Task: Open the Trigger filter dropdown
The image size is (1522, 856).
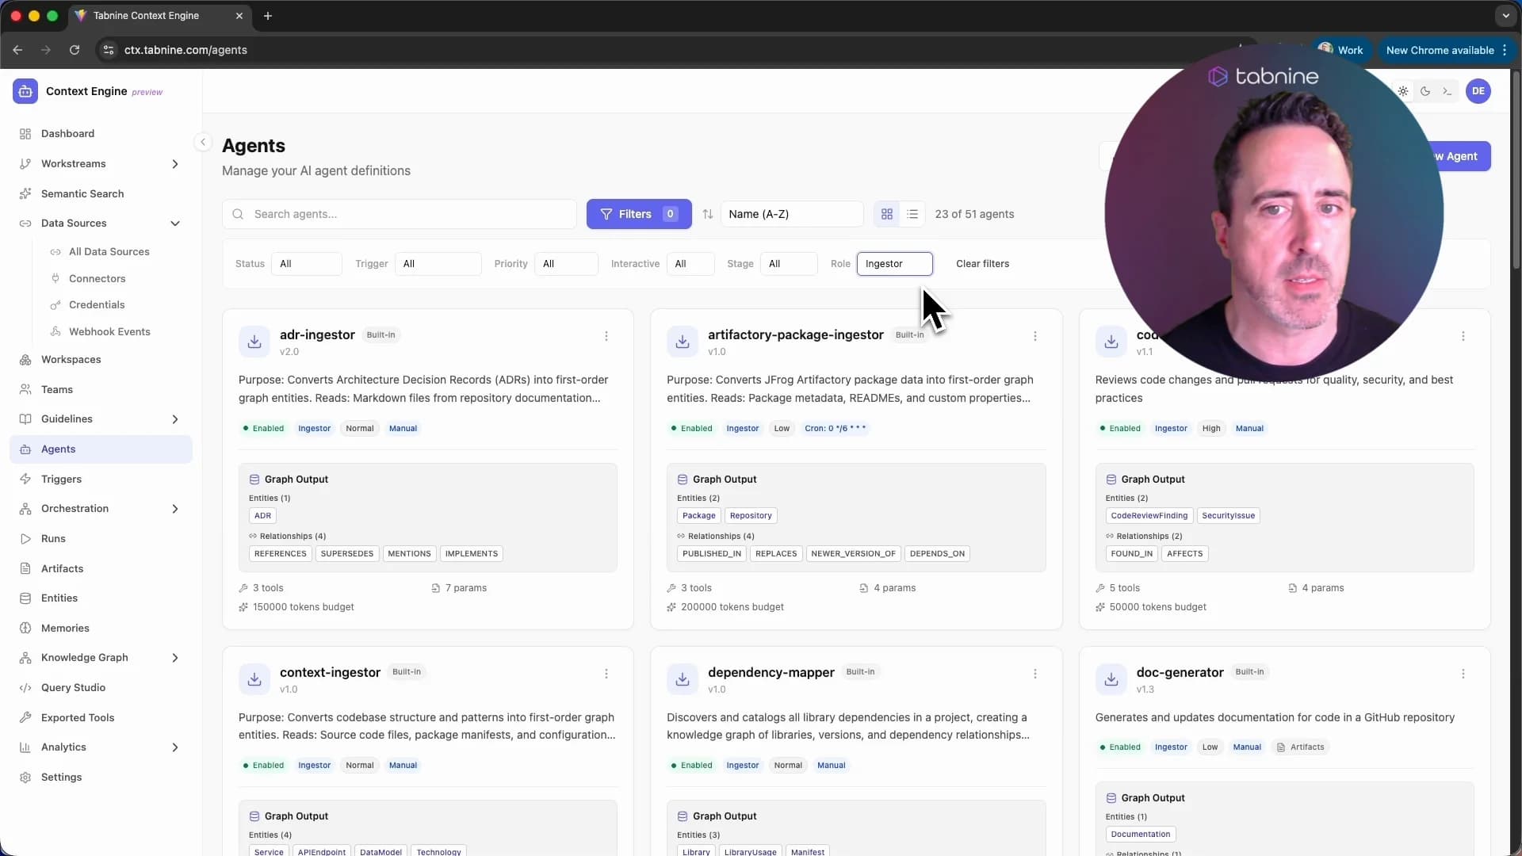Action: click(x=438, y=264)
